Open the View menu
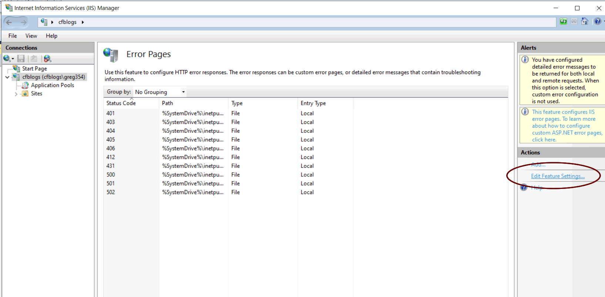This screenshot has width=605, height=297. (31, 36)
